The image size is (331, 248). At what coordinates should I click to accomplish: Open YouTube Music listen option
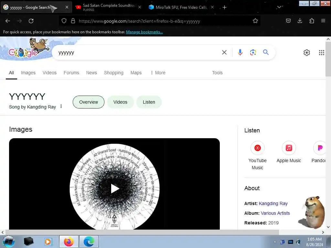click(257, 156)
